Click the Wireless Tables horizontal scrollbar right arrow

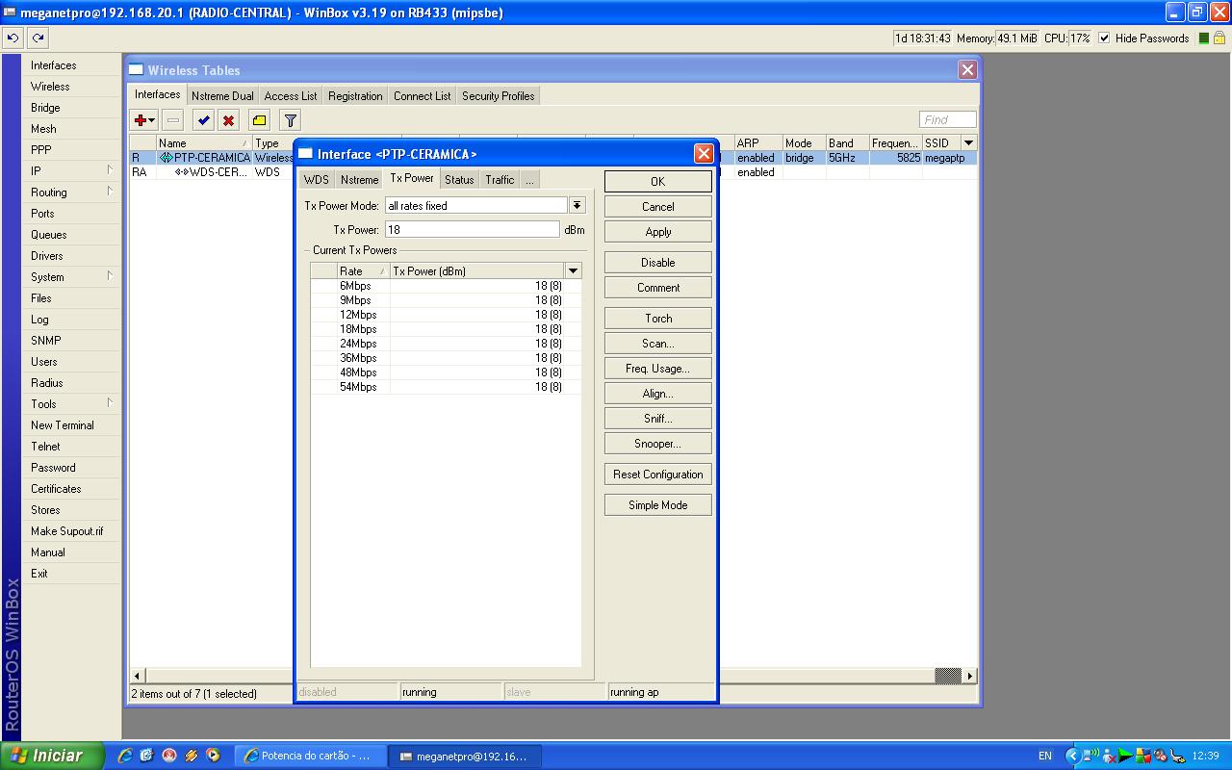coord(969,676)
